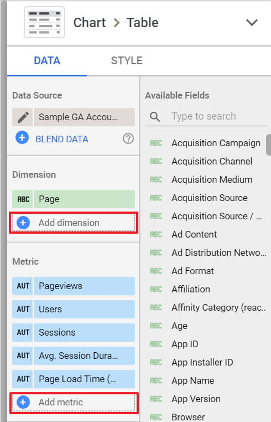271x422 pixels.
Task: Select the Avg. Session Duration metric chip
Action: (x=84, y=356)
